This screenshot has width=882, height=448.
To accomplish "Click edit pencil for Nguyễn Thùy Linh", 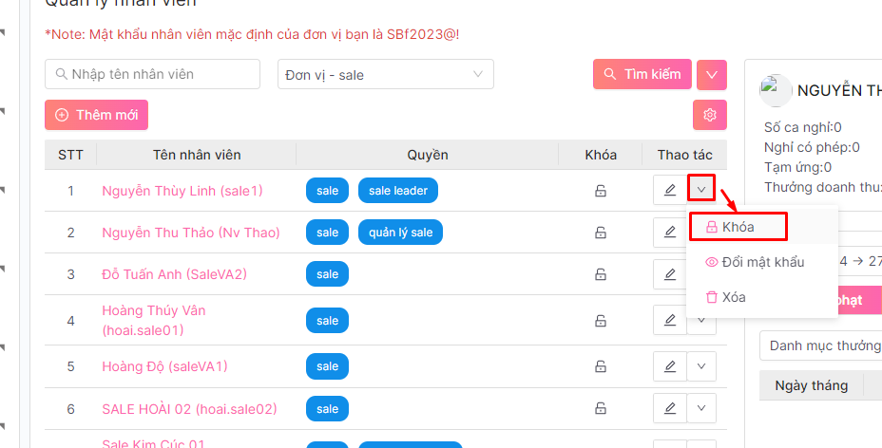I will [670, 190].
